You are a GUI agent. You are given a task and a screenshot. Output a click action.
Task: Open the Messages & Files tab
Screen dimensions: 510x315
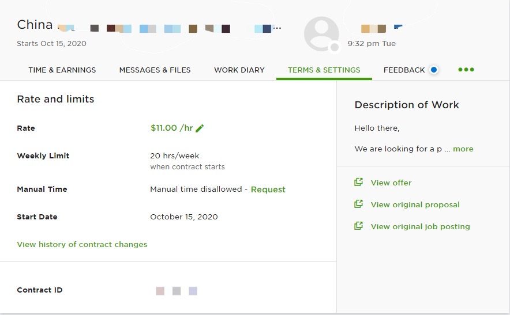click(155, 70)
